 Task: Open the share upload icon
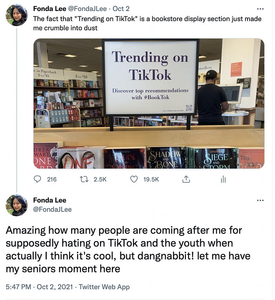pyautogui.click(x=186, y=179)
